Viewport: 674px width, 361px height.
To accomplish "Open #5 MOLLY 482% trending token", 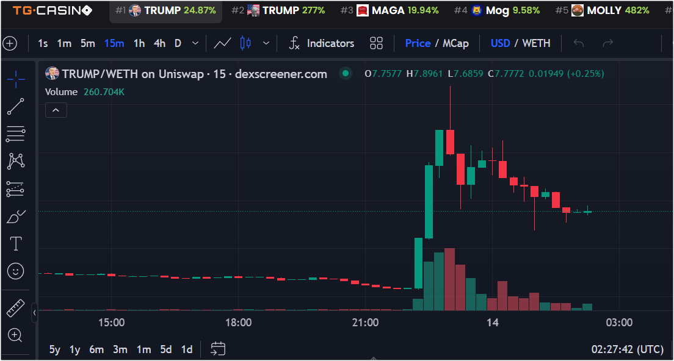I will tap(602, 11).
